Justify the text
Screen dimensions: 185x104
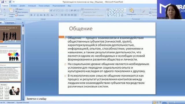tap(72, 15)
